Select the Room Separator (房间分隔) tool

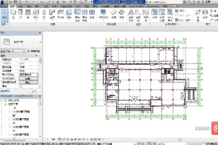click(162, 15)
